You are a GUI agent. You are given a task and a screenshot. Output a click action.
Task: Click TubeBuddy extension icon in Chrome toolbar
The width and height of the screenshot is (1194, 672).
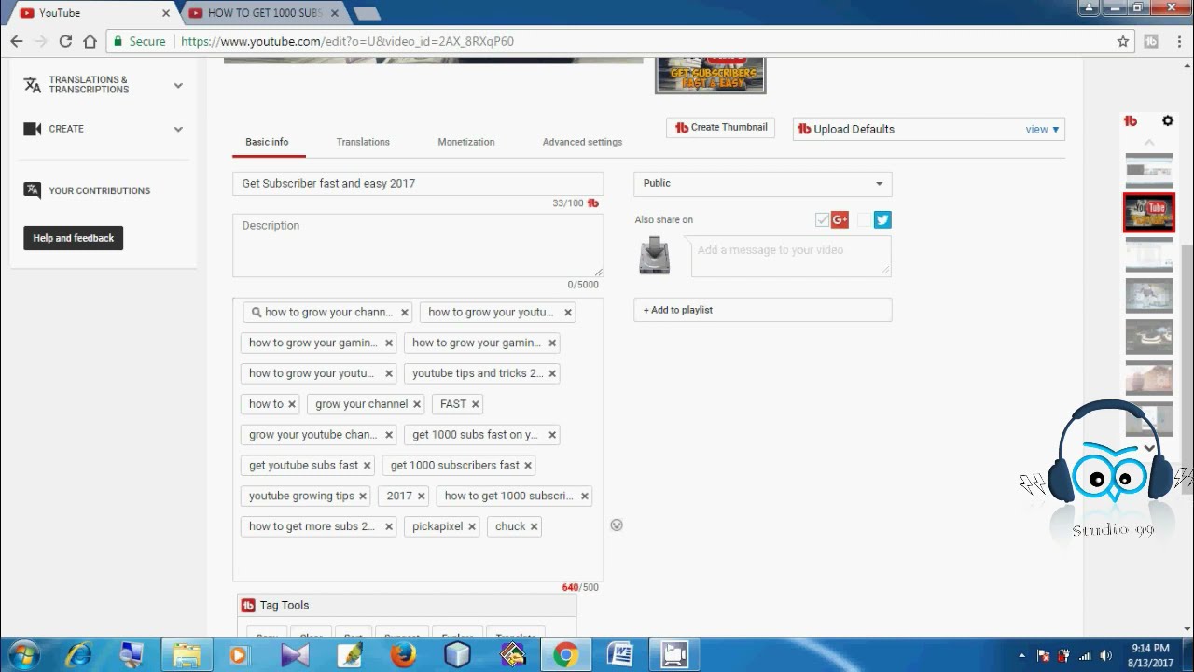tap(1151, 41)
